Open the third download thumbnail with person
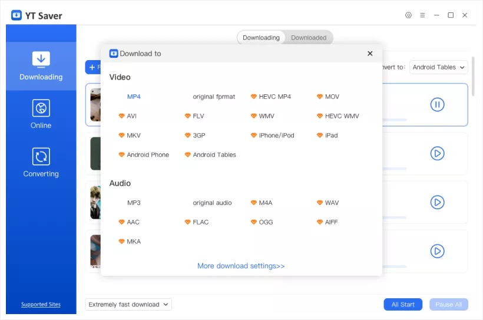Screen dimensions: 483x320 tap(95, 202)
